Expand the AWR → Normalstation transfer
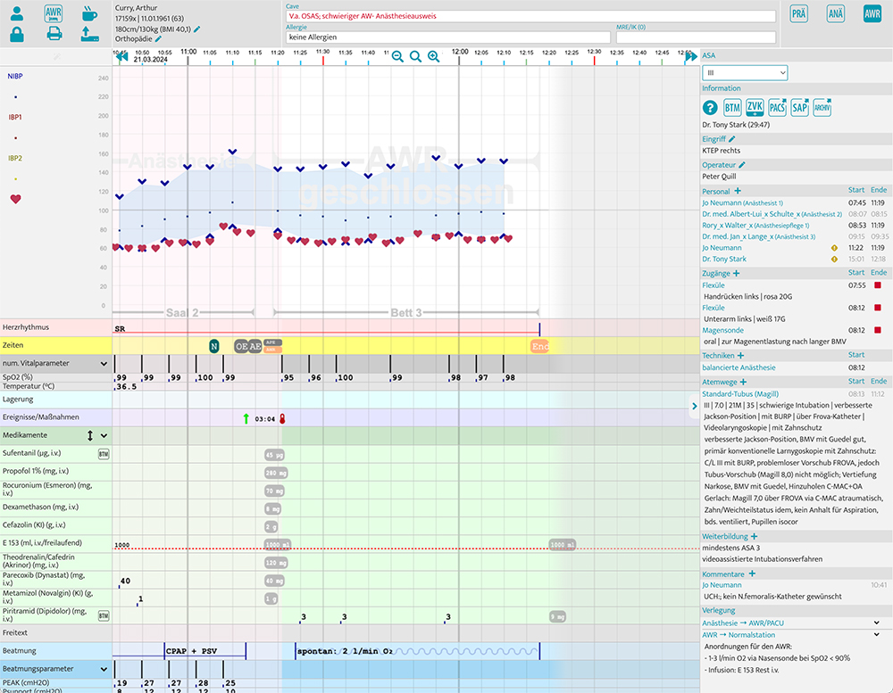 click(x=877, y=635)
